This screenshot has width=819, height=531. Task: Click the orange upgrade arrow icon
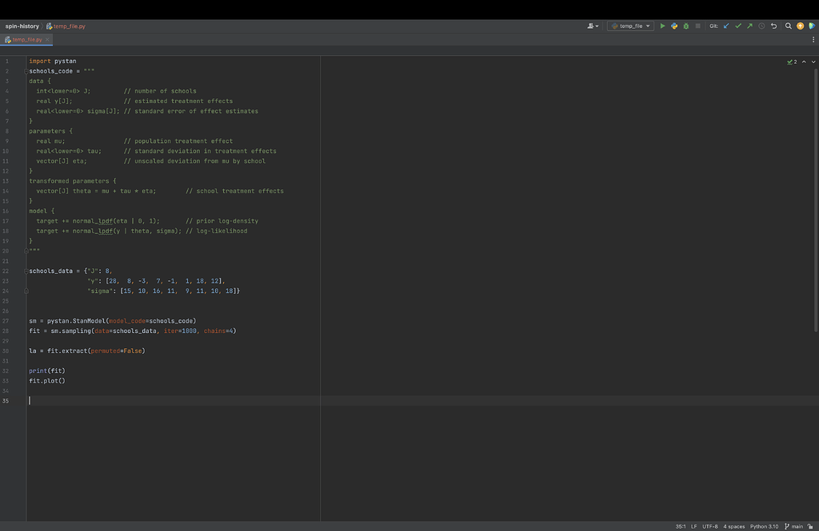coord(800,26)
